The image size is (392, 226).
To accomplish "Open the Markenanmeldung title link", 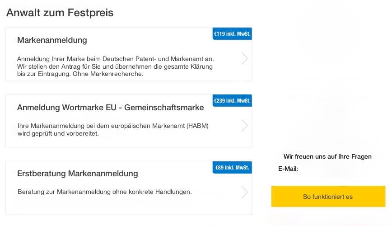I will [52, 40].
